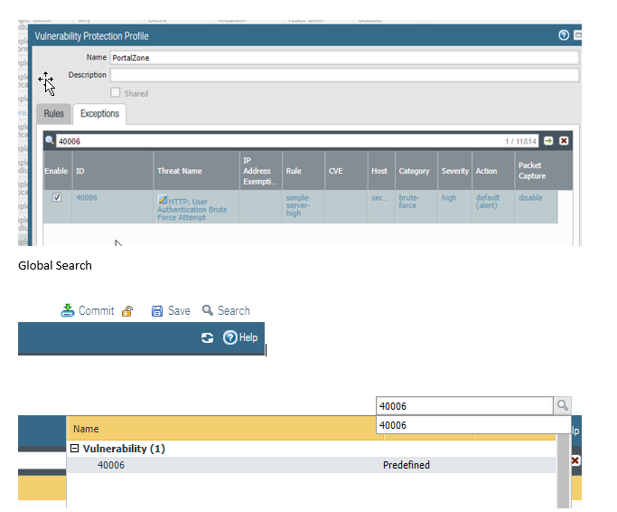Click the Search label in toolbar
The height and width of the screenshot is (512, 617).
pos(234,310)
